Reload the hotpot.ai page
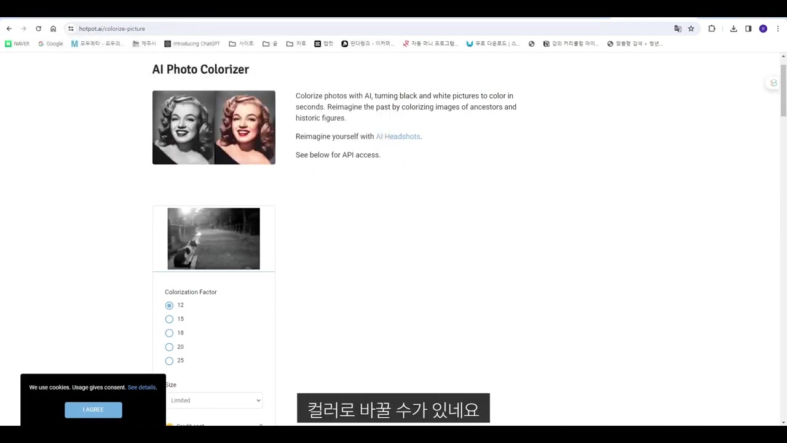This screenshot has width=787, height=443. coord(38,29)
